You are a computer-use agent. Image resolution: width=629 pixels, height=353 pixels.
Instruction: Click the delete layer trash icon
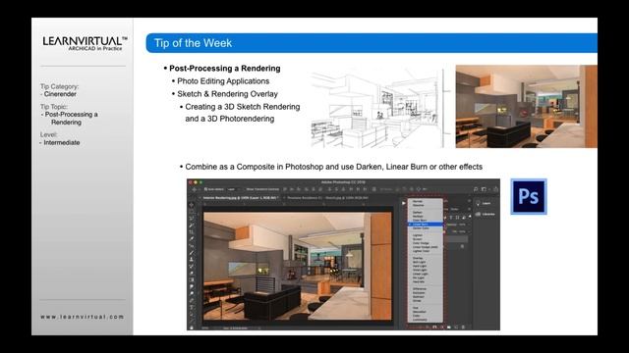coord(463,327)
